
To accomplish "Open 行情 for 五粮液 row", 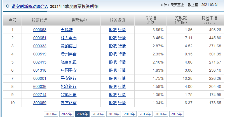I will pos(122,30).
